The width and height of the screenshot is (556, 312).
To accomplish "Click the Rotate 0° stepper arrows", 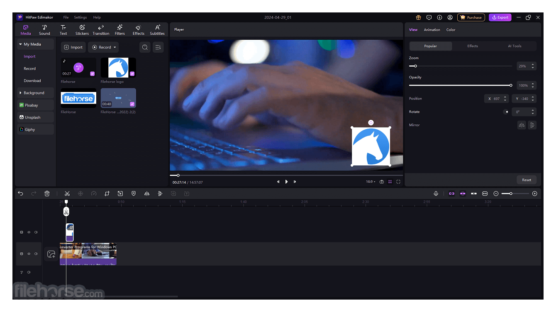I will [x=533, y=112].
